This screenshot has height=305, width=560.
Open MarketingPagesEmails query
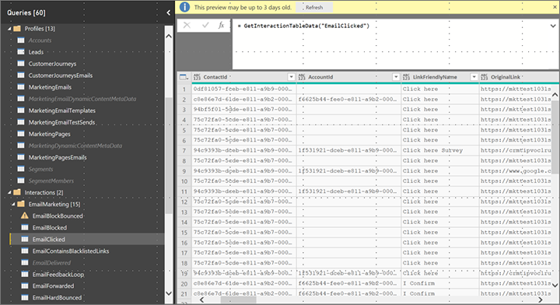coord(58,157)
